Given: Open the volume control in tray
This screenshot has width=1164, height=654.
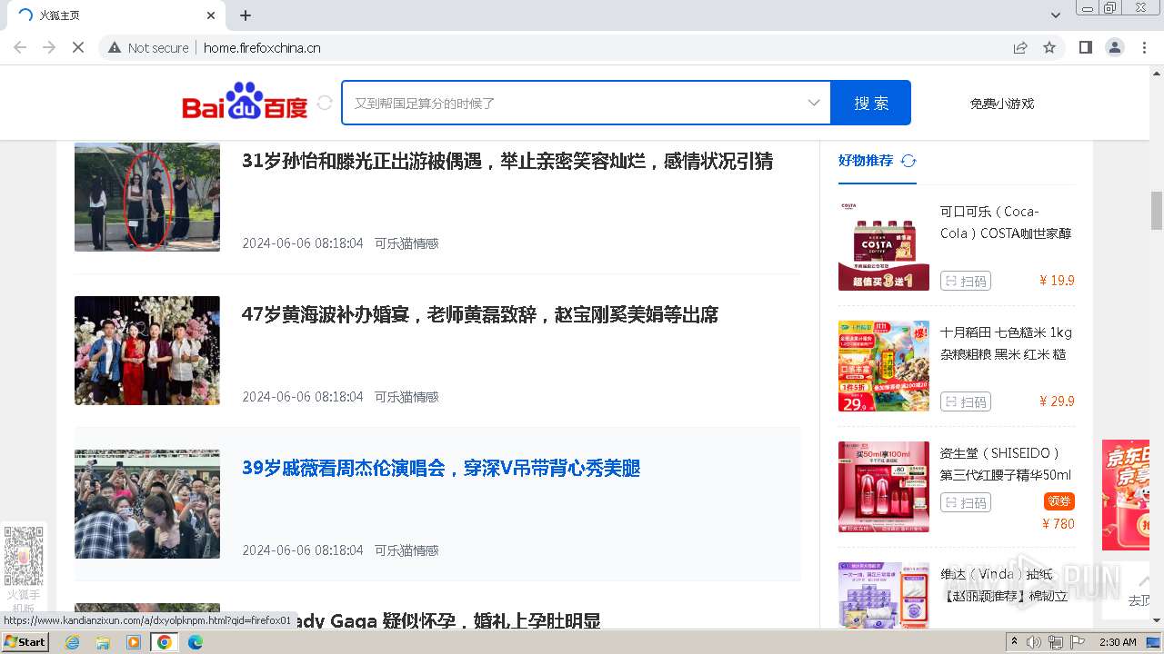Looking at the screenshot, I should 1034,642.
